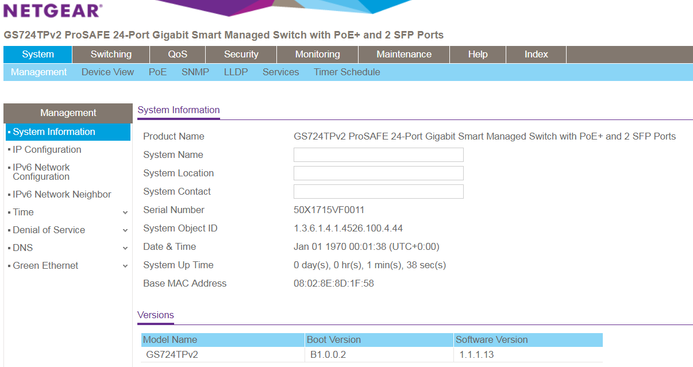Image resolution: width=693 pixels, height=367 pixels.
Task: Click the Versions section heading
Action: (156, 315)
